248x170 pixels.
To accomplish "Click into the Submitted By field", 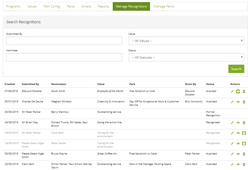I will tap(64, 41).
